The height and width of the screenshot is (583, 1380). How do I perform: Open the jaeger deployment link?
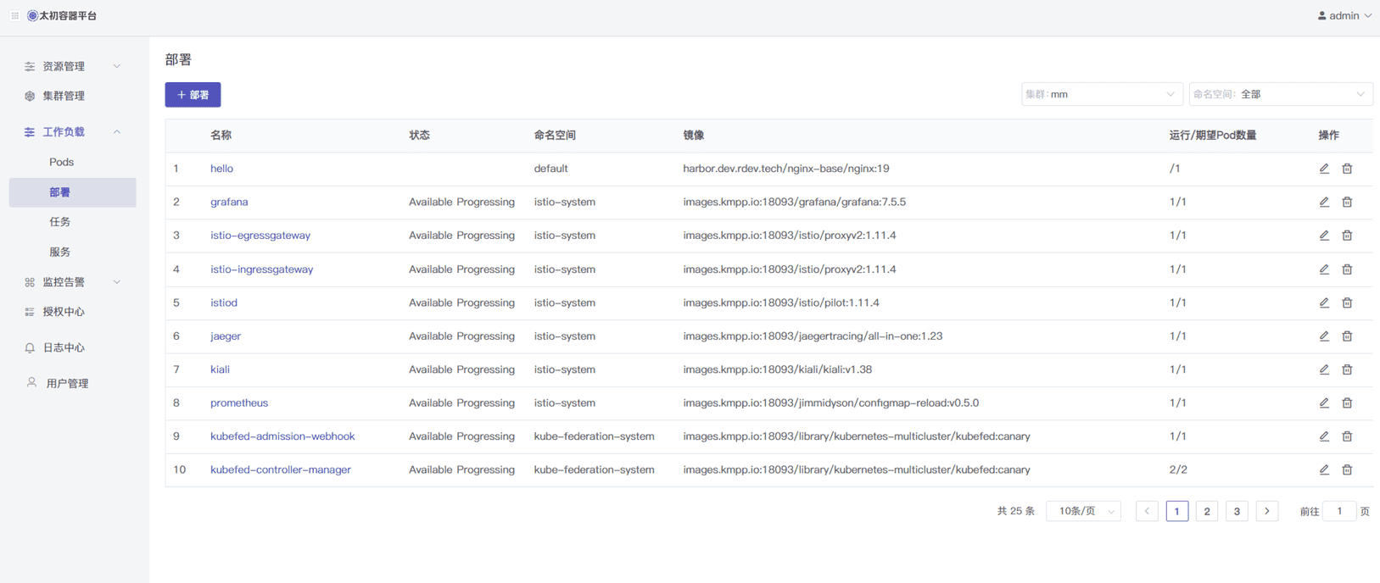click(x=226, y=336)
